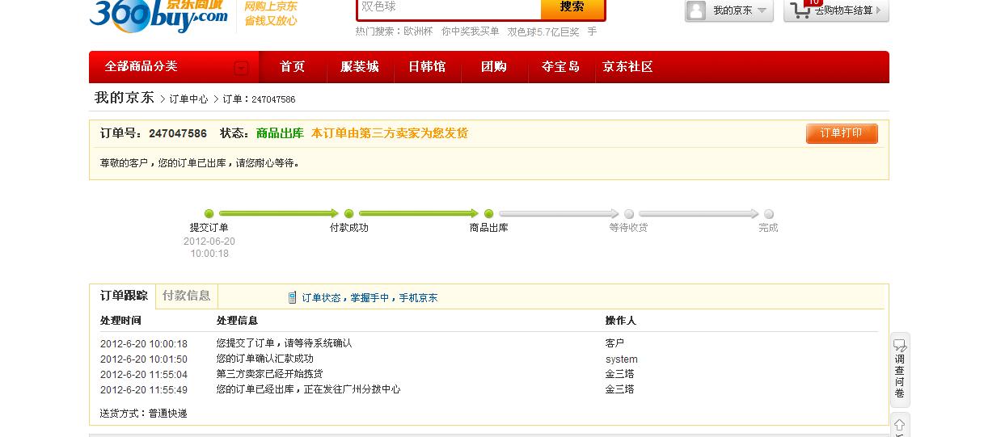Expand the 全部商品分类 category dropdown arrow

[x=241, y=68]
